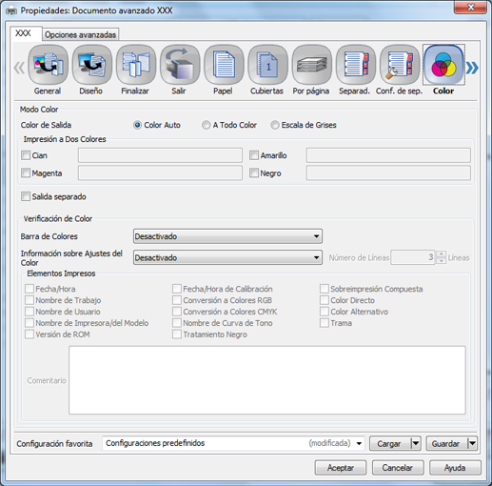Click the Aceptar button
Screen dimensions: 492x486
pos(341,468)
